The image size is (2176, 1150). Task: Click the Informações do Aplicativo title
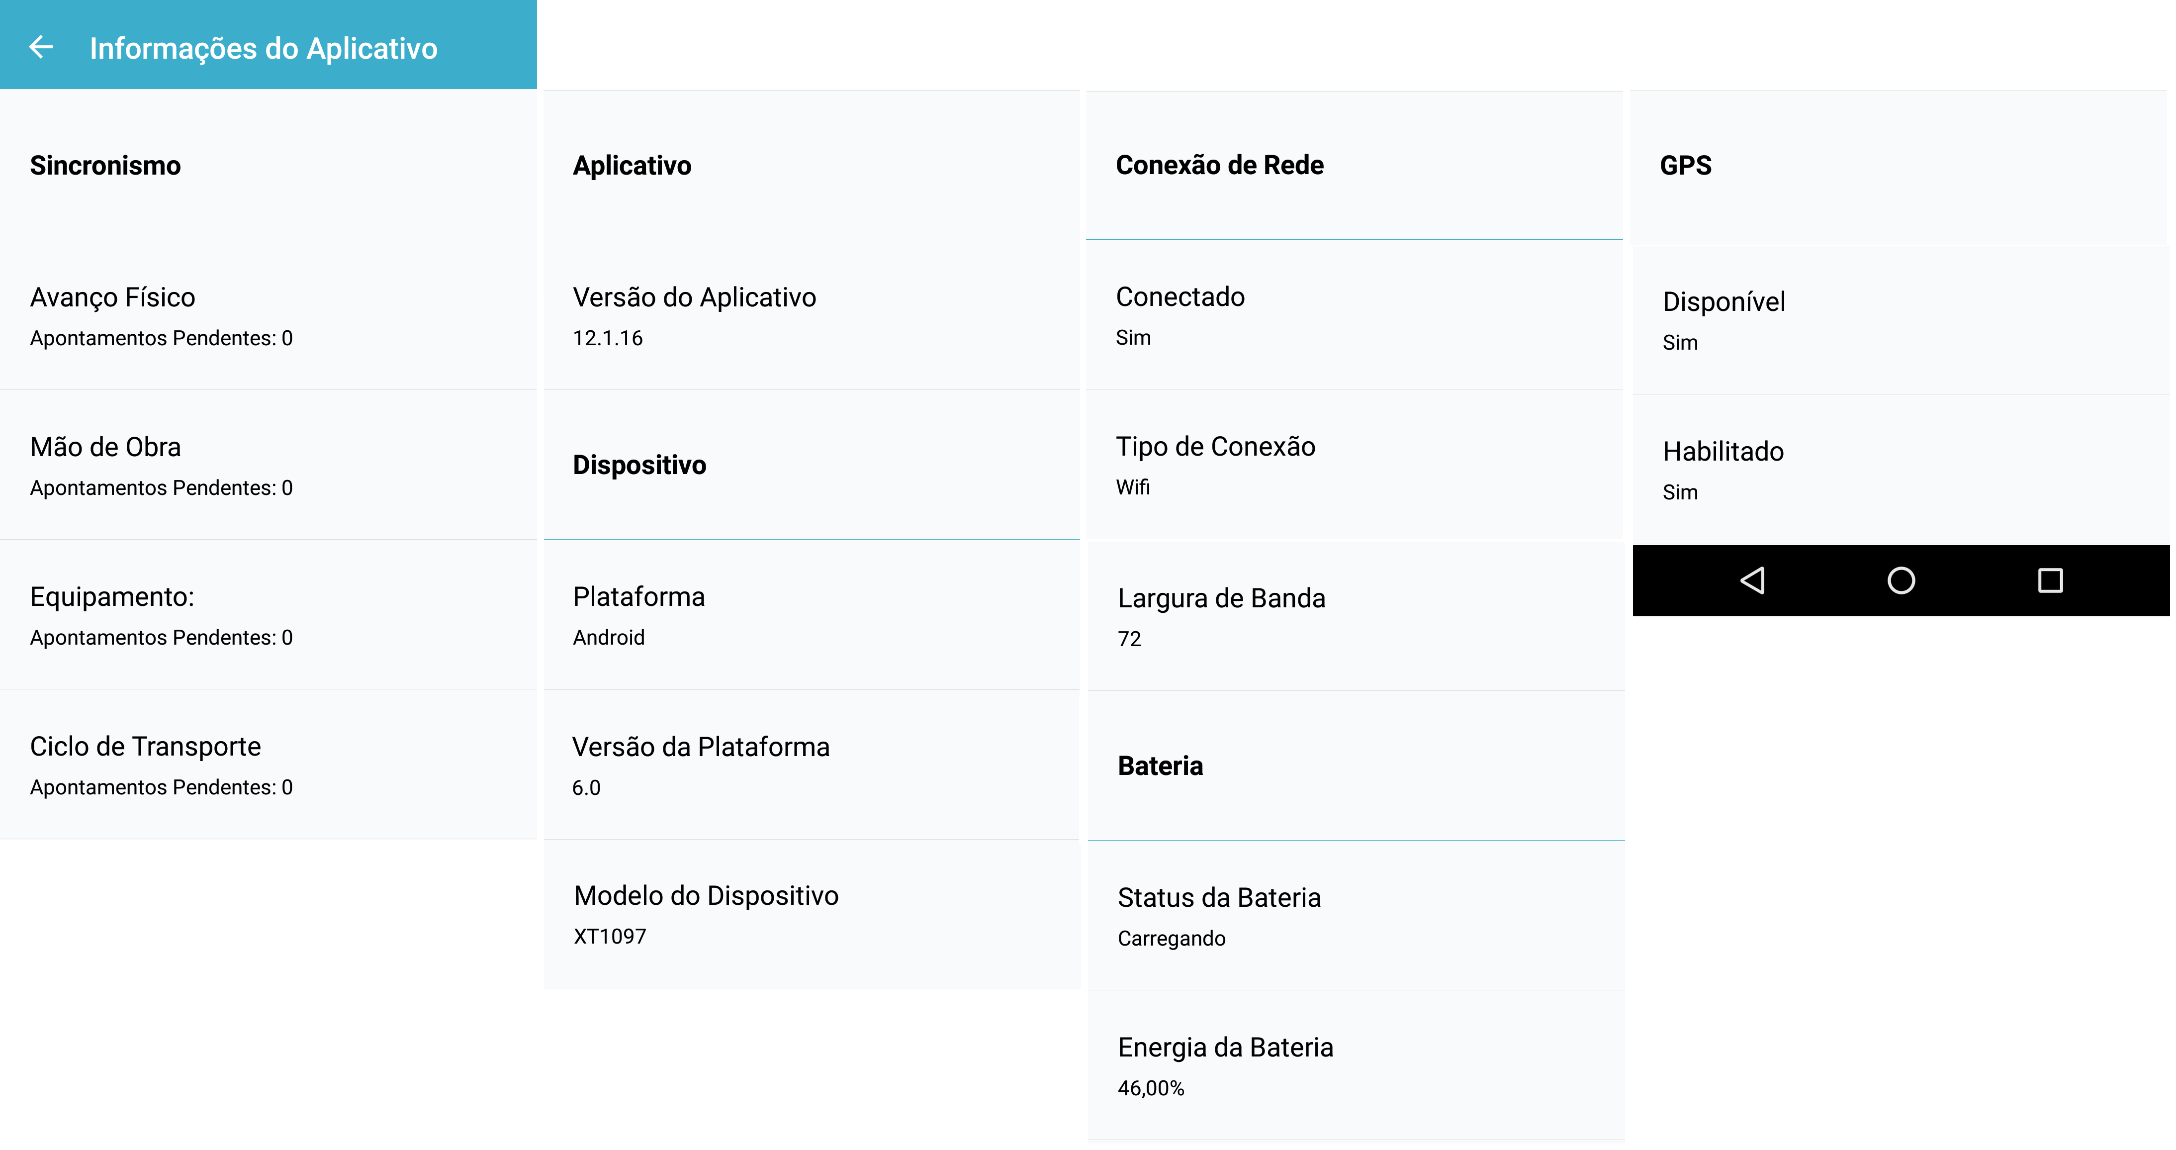click(264, 48)
